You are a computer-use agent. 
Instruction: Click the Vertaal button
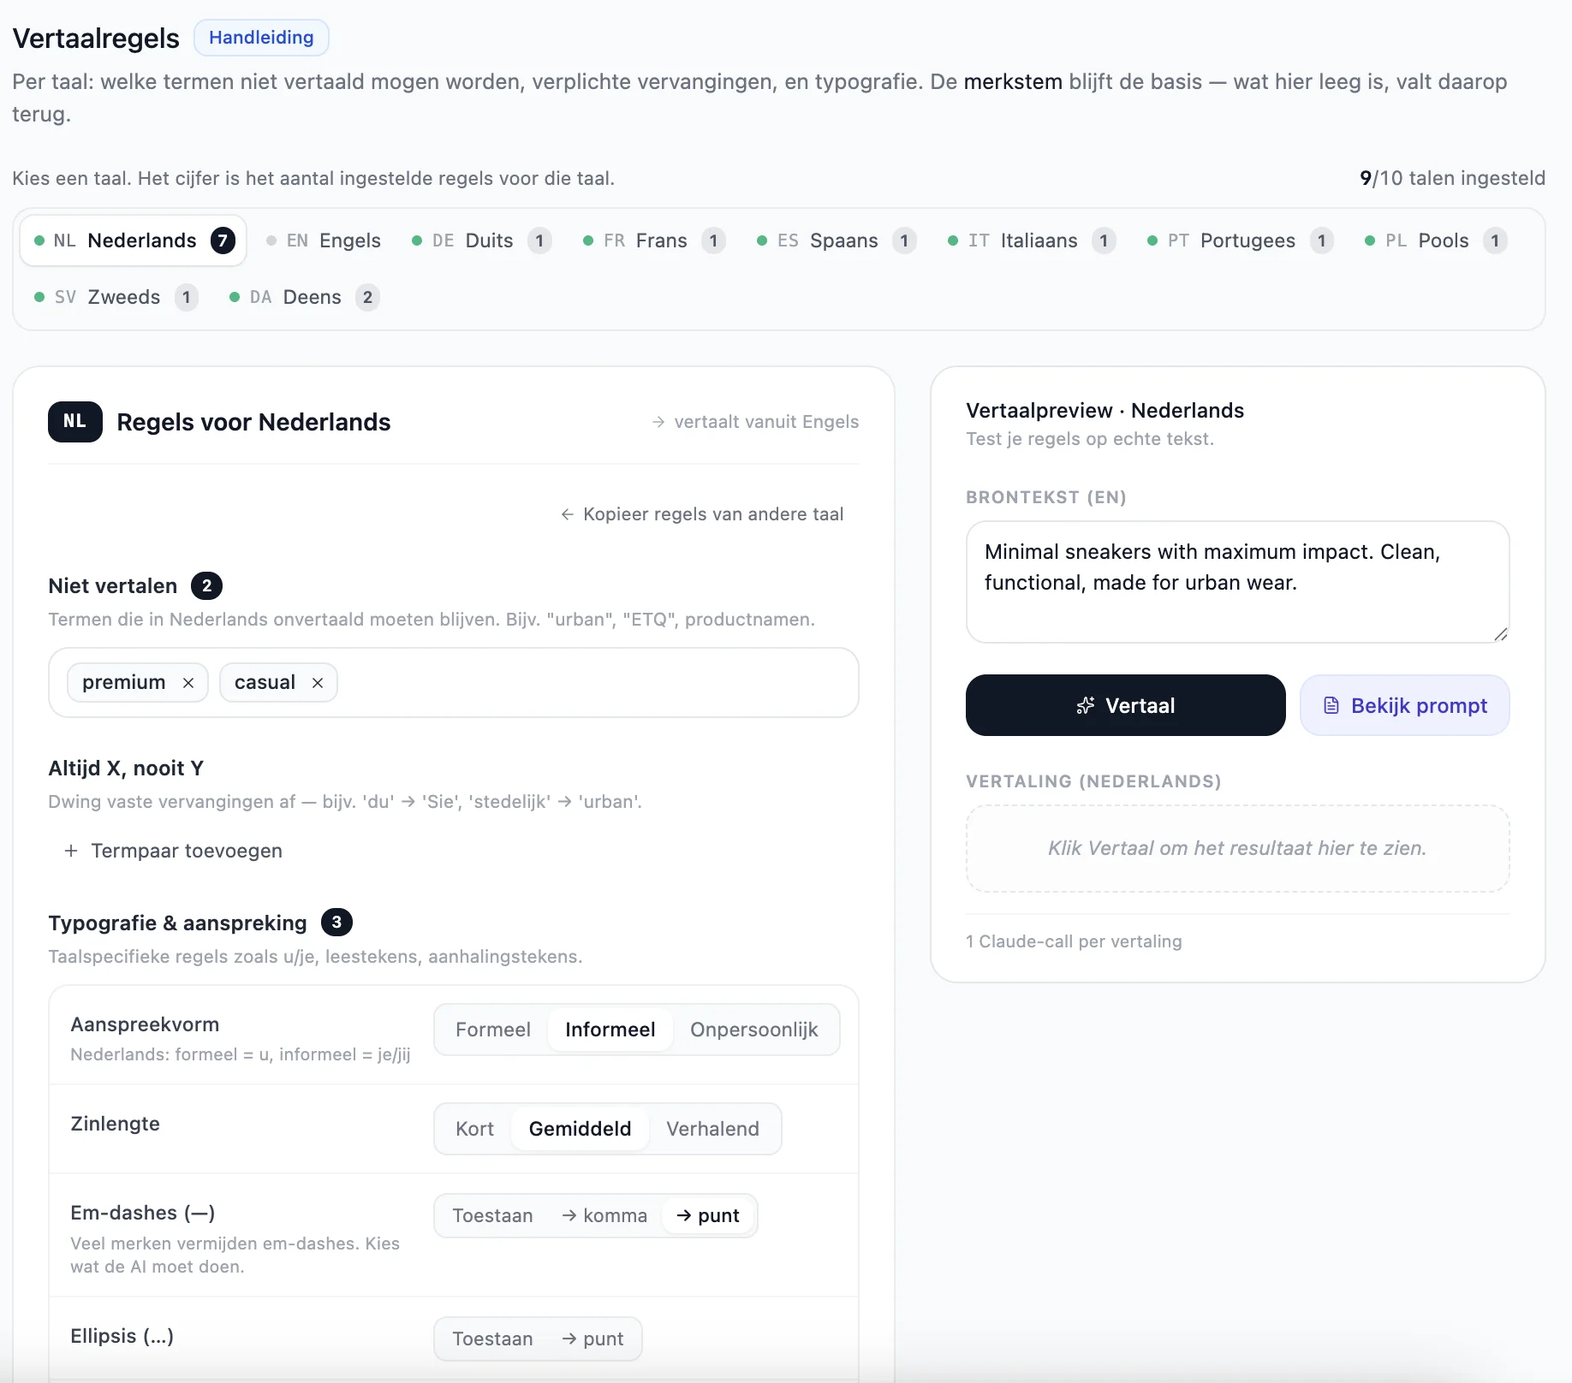pyautogui.click(x=1125, y=705)
